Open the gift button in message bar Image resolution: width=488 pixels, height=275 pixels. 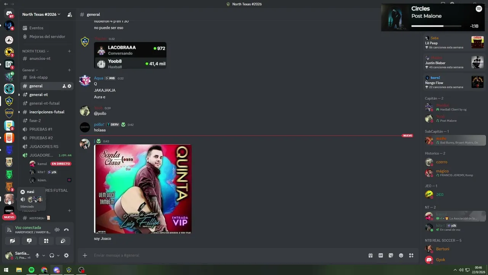[x=370, y=256]
